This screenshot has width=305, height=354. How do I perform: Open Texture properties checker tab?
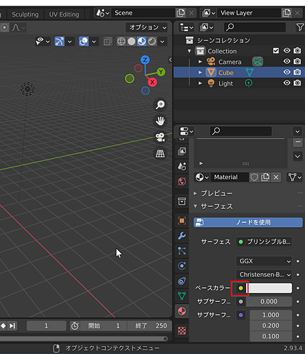pyautogui.click(x=182, y=330)
